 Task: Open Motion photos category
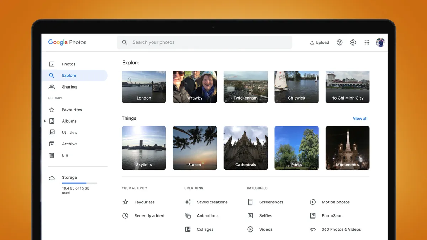coord(335,202)
